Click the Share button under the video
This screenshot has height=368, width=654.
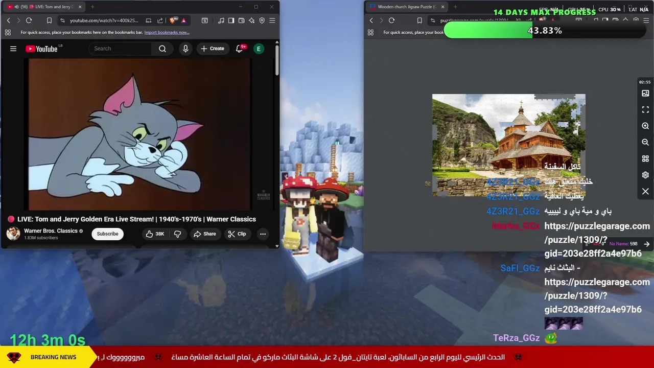[204, 234]
